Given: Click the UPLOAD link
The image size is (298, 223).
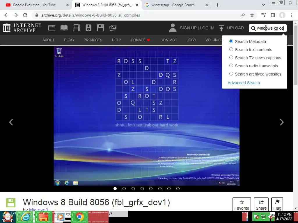Looking at the screenshot, I should (x=235, y=28).
